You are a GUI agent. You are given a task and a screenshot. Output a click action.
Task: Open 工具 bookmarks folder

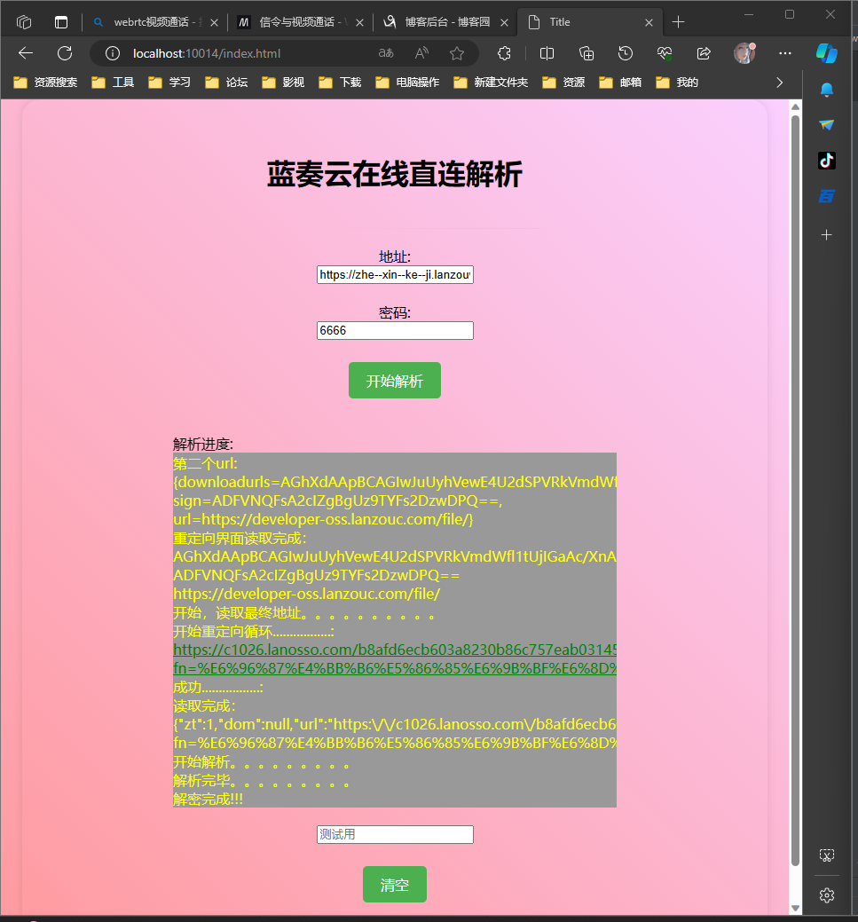pyautogui.click(x=113, y=83)
